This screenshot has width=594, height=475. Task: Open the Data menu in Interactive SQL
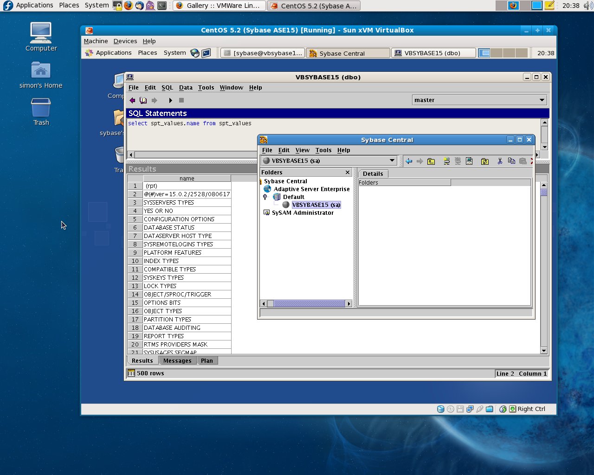[x=186, y=88]
